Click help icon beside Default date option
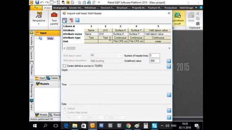232x130 pixels. click(169, 110)
